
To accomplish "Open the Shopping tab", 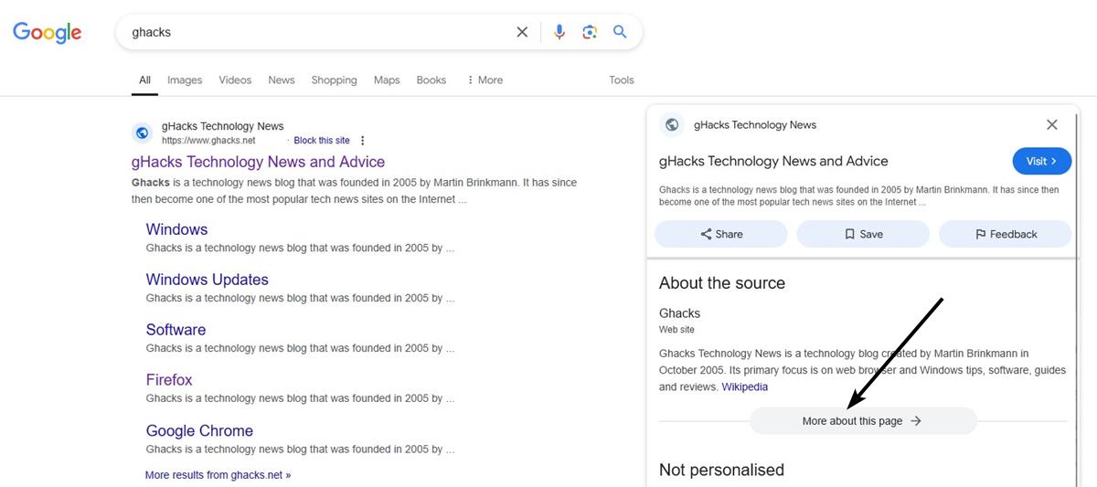I will [334, 80].
